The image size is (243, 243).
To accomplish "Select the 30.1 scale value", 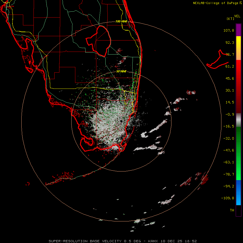I will pyautogui.click(x=230, y=90).
